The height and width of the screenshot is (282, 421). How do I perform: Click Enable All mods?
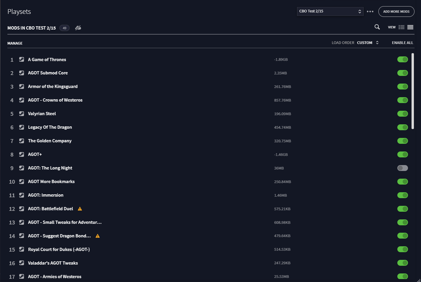(x=403, y=43)
